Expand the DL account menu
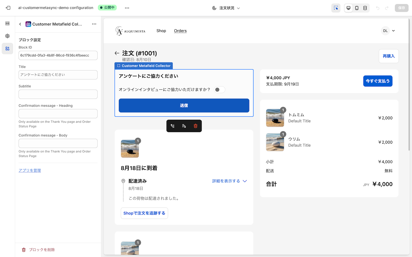The height and width of the screenshot is (257, 412). 388,31
